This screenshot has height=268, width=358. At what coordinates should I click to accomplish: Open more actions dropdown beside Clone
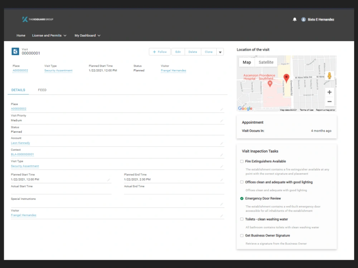click(220, 52)
